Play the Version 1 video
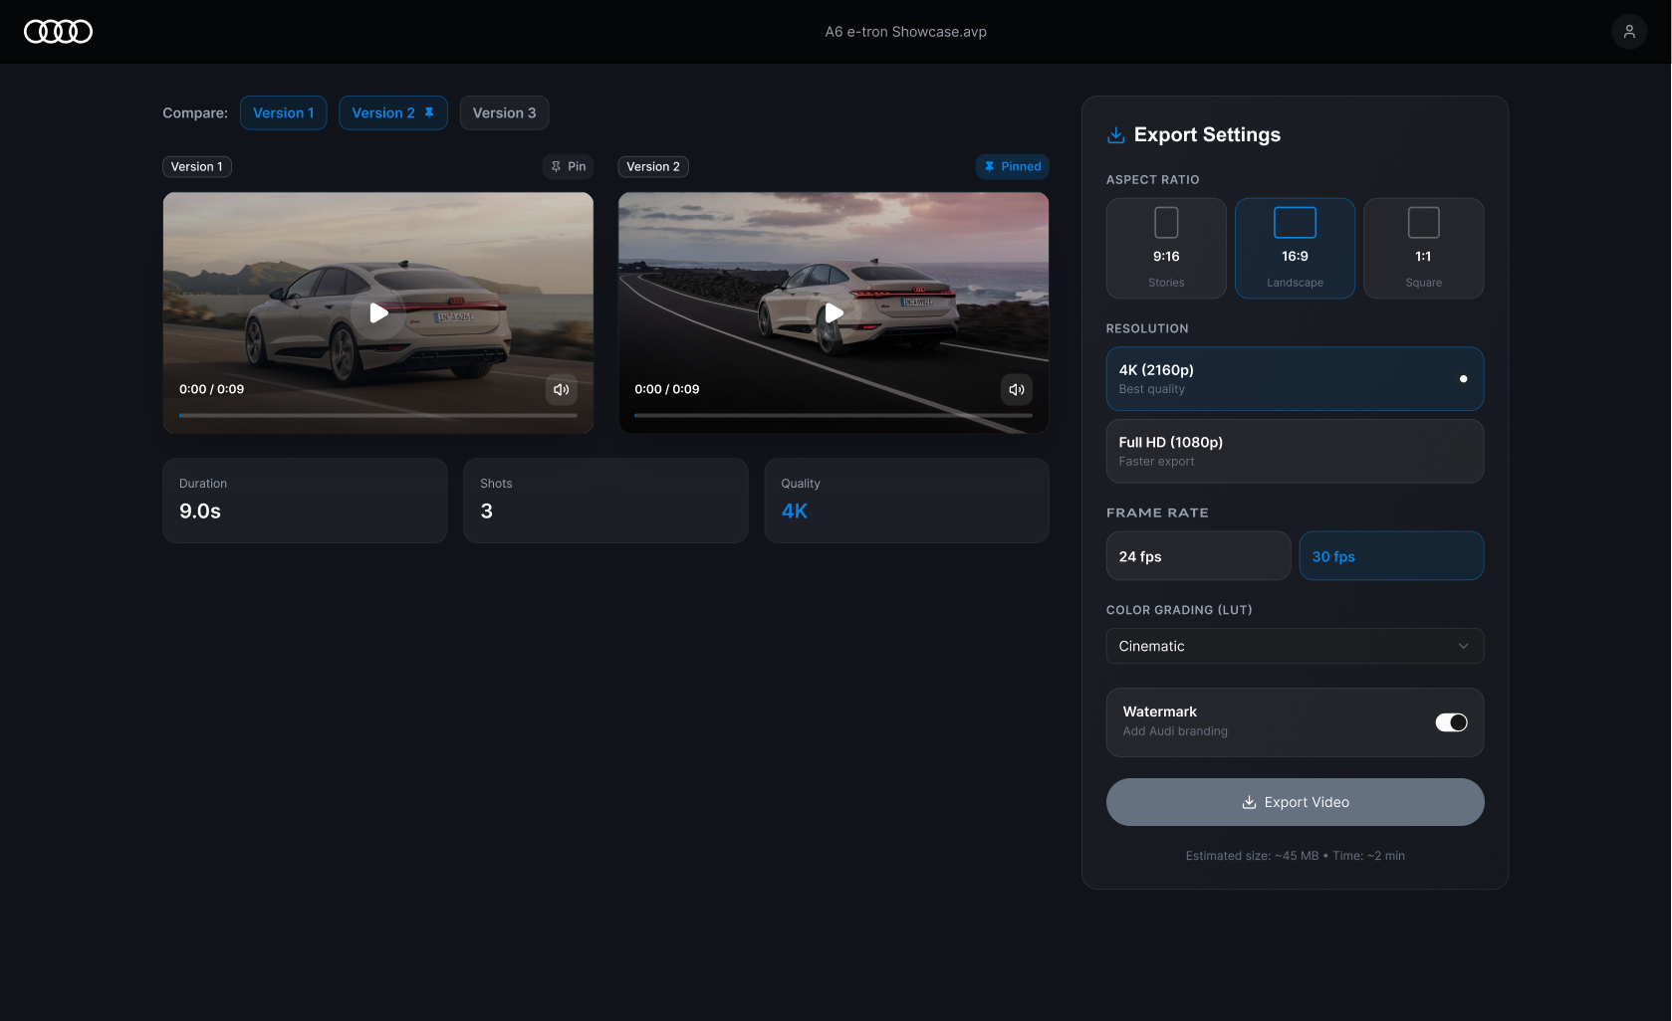The height and width of the screenshot is (1021, 1672). [378, 312]
